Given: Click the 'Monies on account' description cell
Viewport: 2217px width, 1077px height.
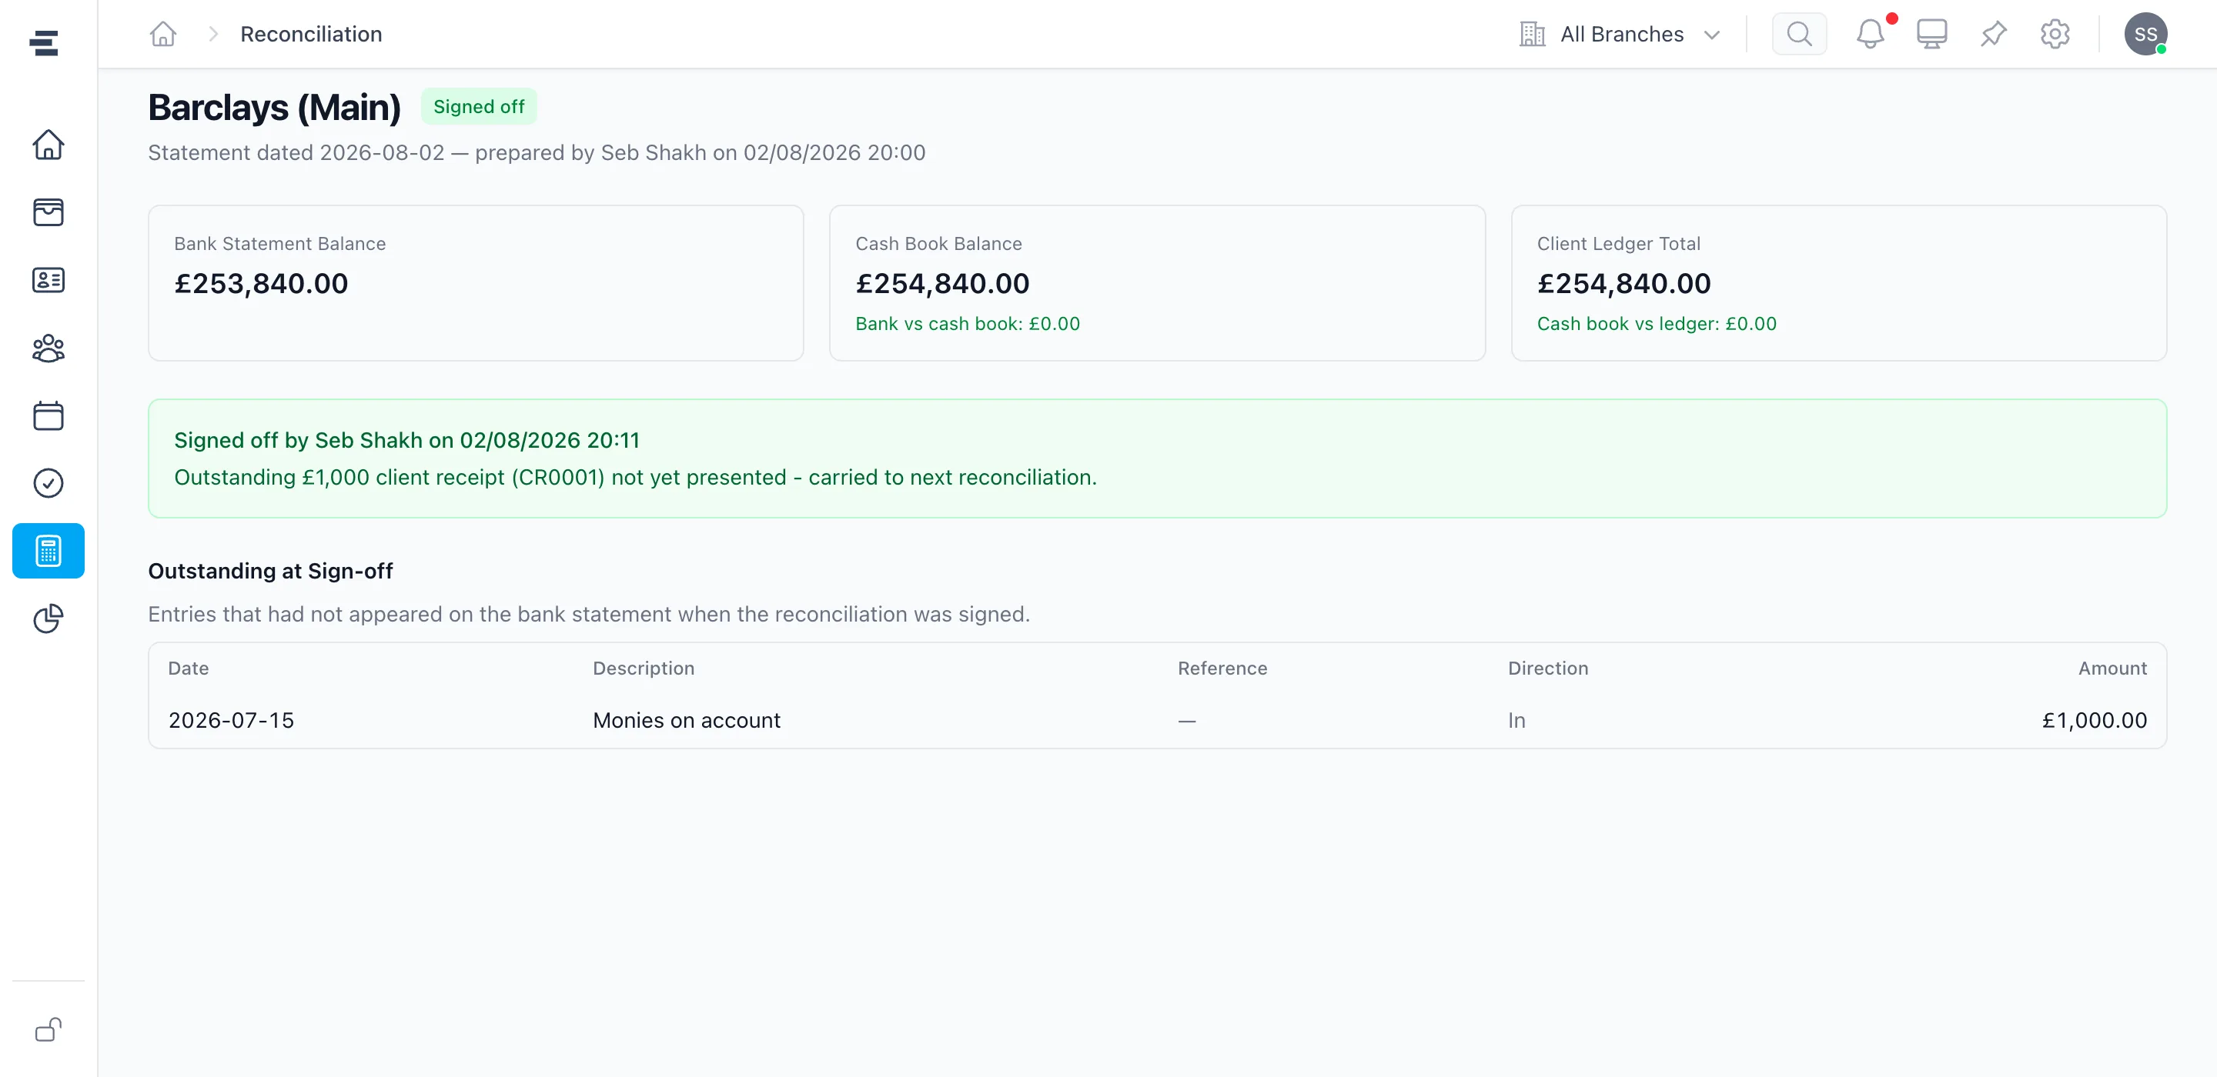Looking at the screenshot, I should pos(686,719).
